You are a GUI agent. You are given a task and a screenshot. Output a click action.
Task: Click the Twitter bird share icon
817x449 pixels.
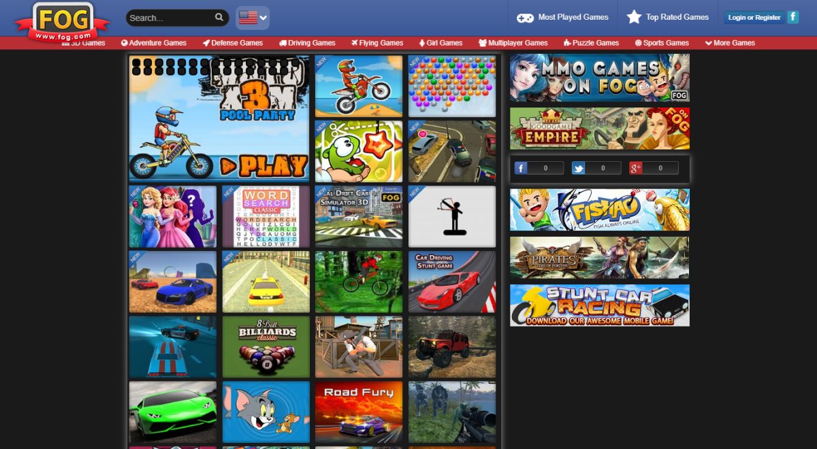tap(578, 167)
